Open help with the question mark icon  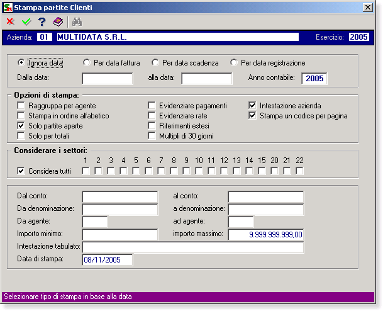[x=42, y=22]
